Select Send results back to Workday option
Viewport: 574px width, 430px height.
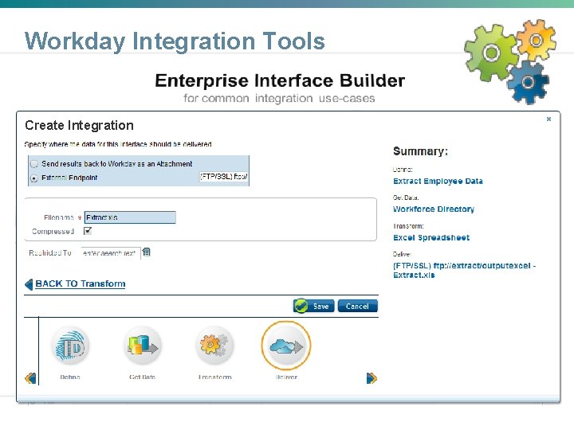click(x=34, y=164)
